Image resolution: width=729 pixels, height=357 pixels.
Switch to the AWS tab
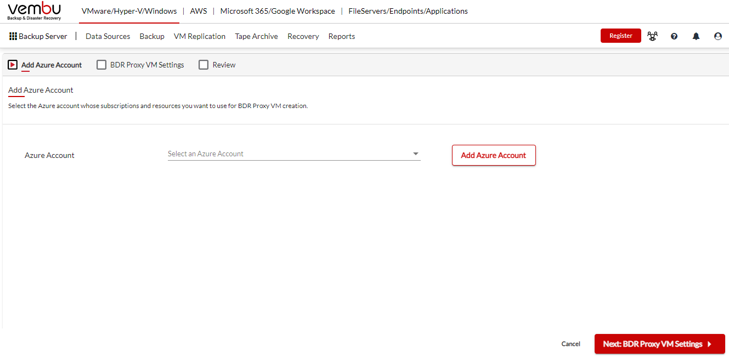(199, 11)
